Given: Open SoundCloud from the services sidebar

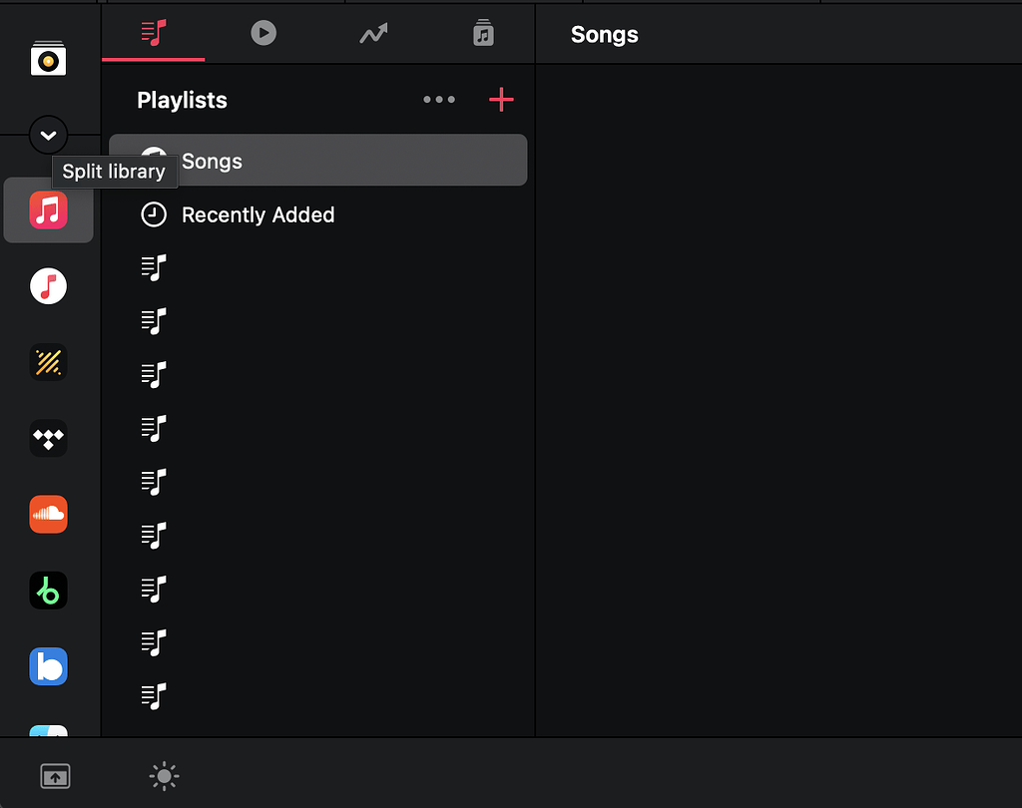Looking at the screenshot, I should tap(48, 514).
